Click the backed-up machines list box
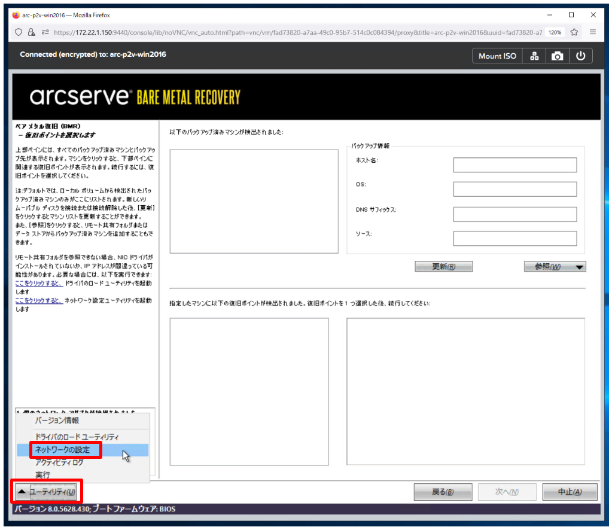Viewport: 612px width, 530px height. tap(254, 202)
